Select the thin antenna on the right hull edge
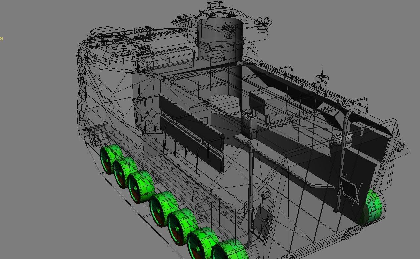This screenshot has width=420, height=259. pyautogui.click(x=322, y=71)
